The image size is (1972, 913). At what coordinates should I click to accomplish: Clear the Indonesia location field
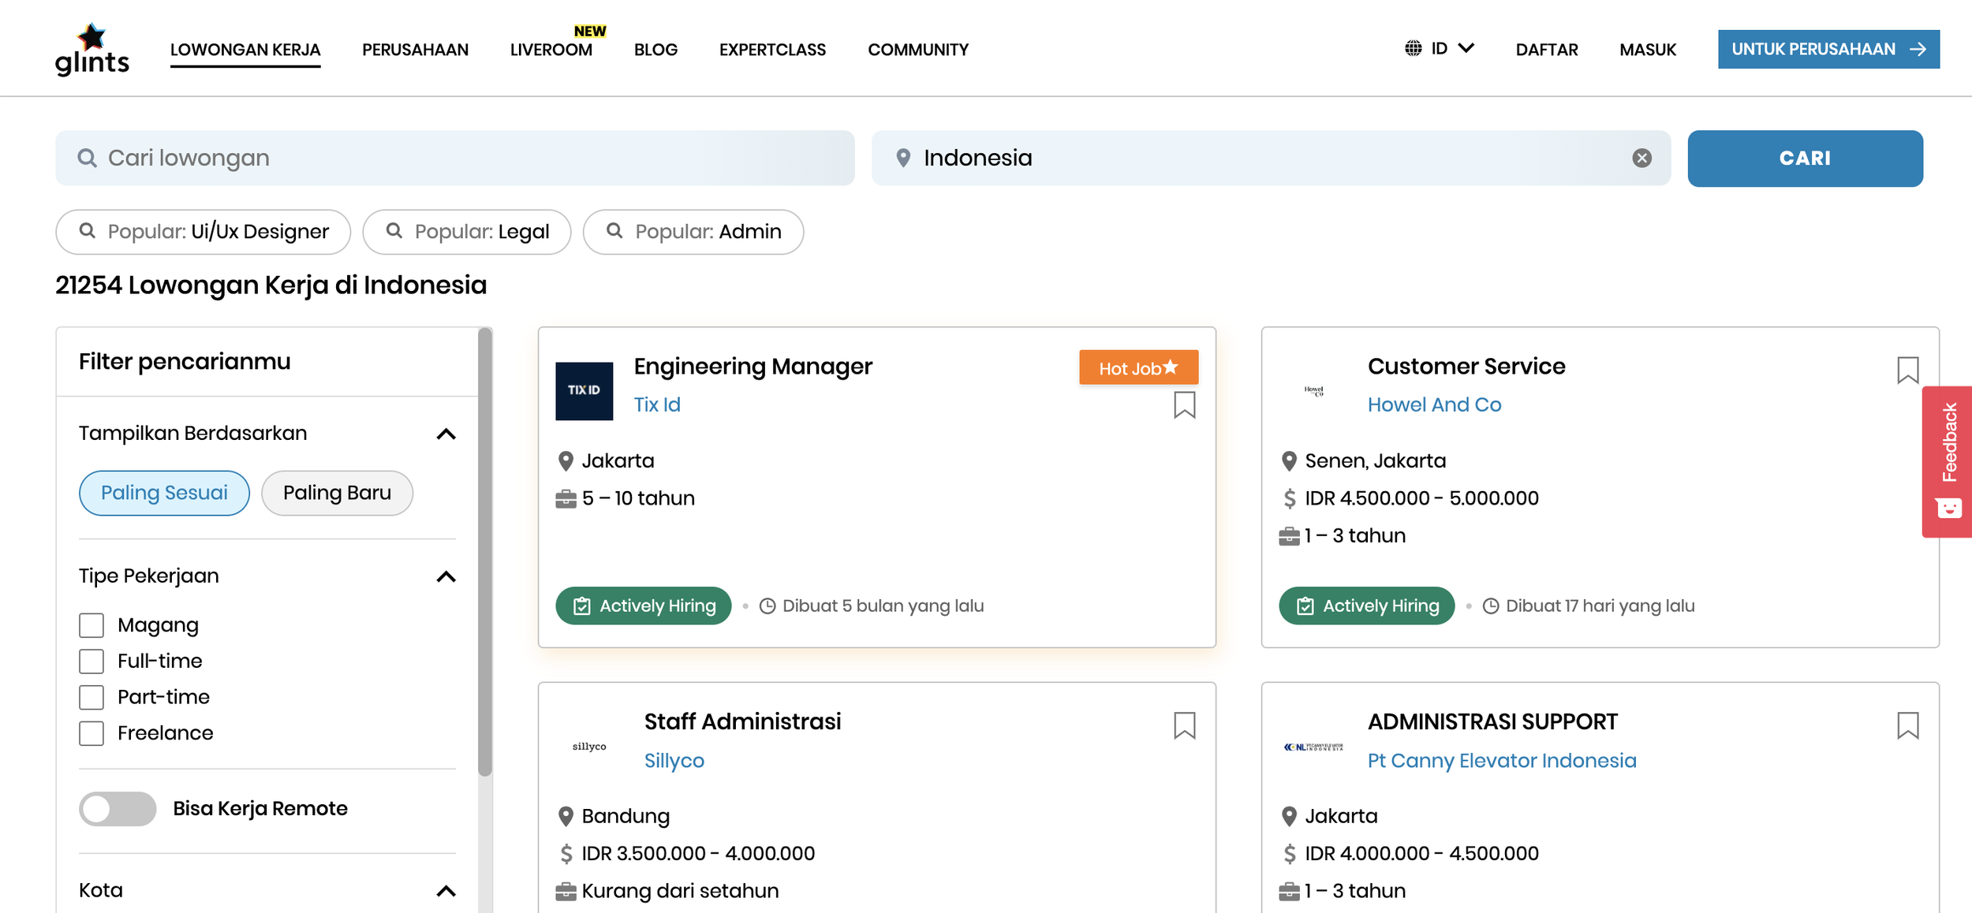[x=1641, y=158]
